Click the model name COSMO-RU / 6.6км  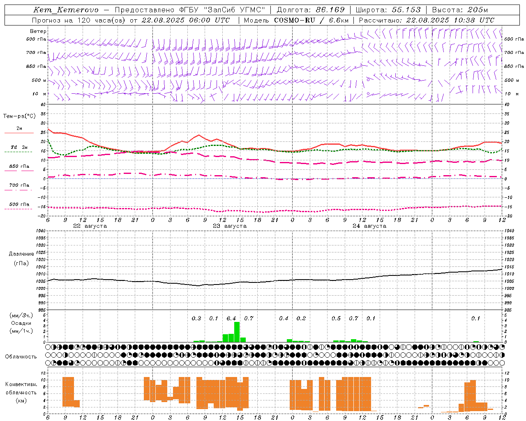(x=311, y=20)
